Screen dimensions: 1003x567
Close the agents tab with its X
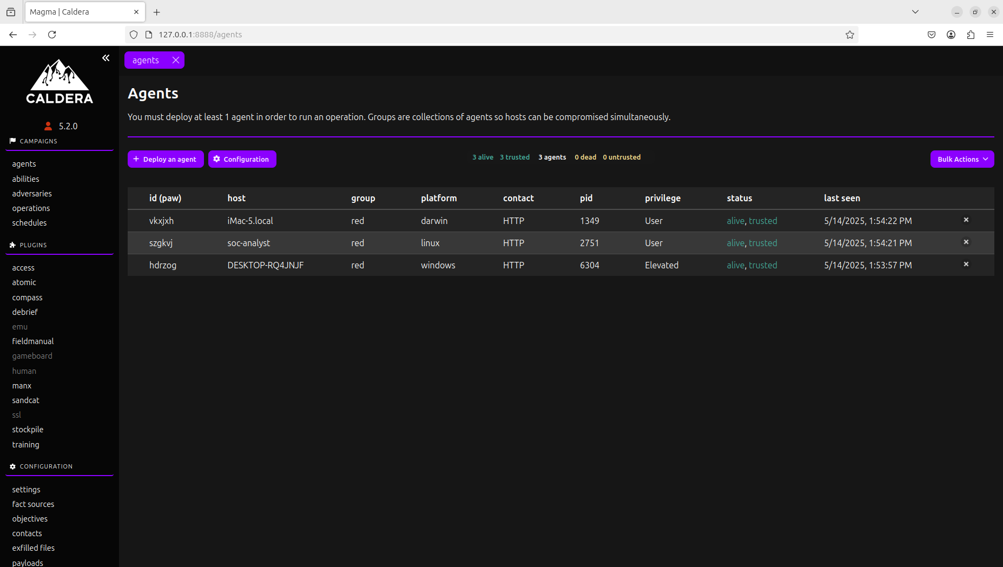[176, 60]
